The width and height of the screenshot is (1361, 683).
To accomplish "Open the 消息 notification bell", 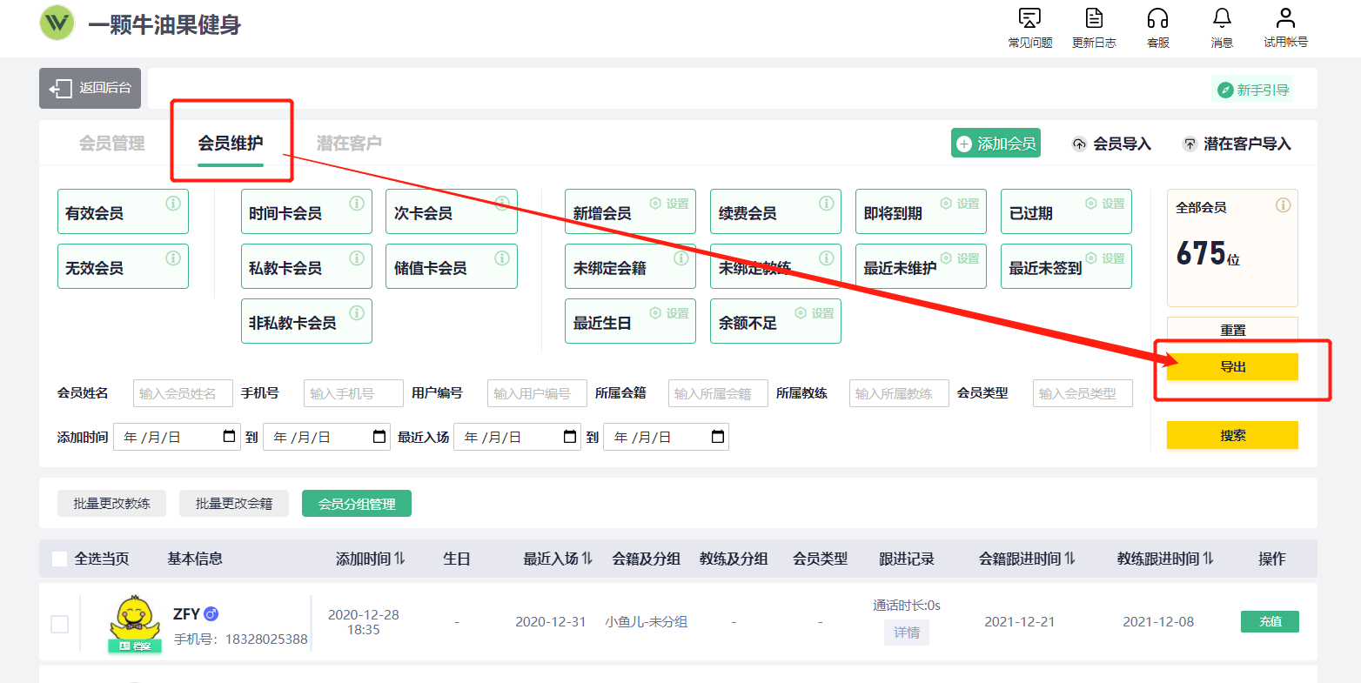I will coord(1222,18).
